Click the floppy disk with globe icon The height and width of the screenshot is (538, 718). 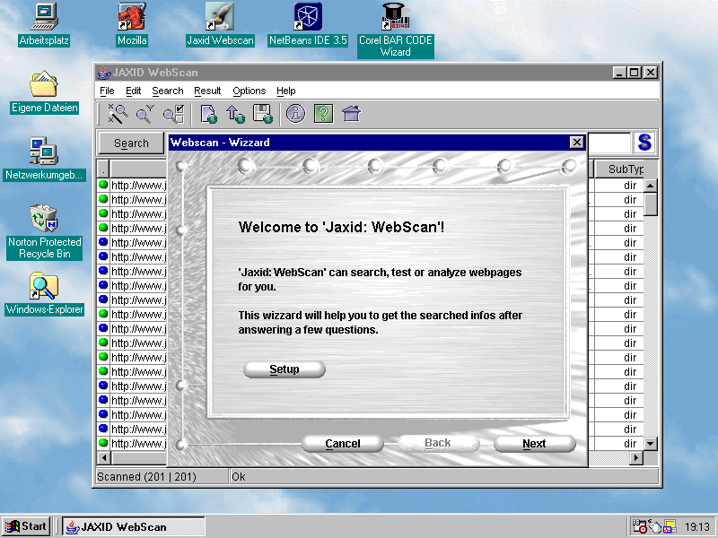click(x=263, y=114)
